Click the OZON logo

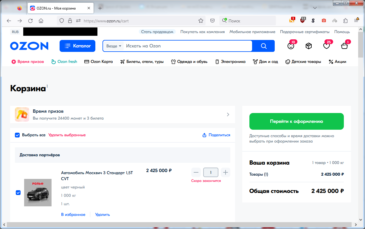pos(29,46)
